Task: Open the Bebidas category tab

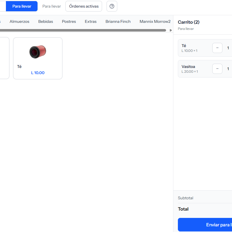Action: 46,21
